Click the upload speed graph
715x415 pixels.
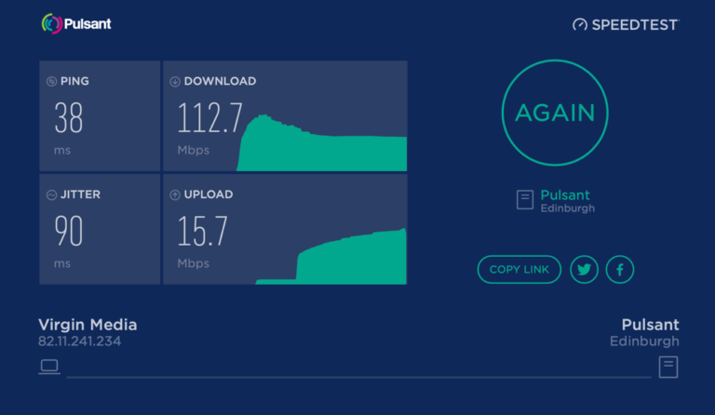331,256
